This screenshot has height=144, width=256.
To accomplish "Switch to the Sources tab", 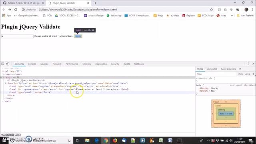I will point(44,64).
